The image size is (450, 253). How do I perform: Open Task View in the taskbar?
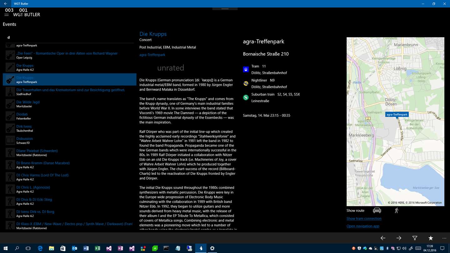pos(28,248)
